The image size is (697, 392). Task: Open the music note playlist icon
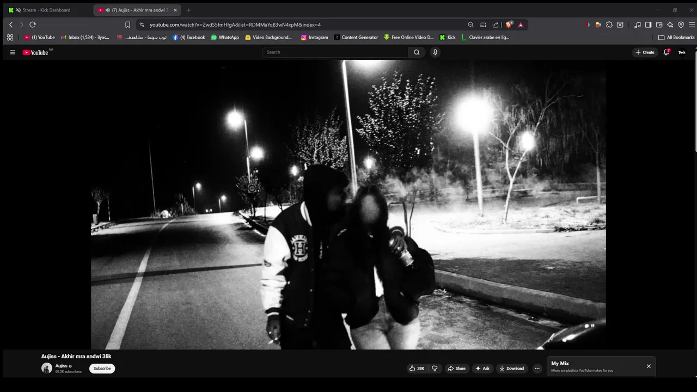637,24
